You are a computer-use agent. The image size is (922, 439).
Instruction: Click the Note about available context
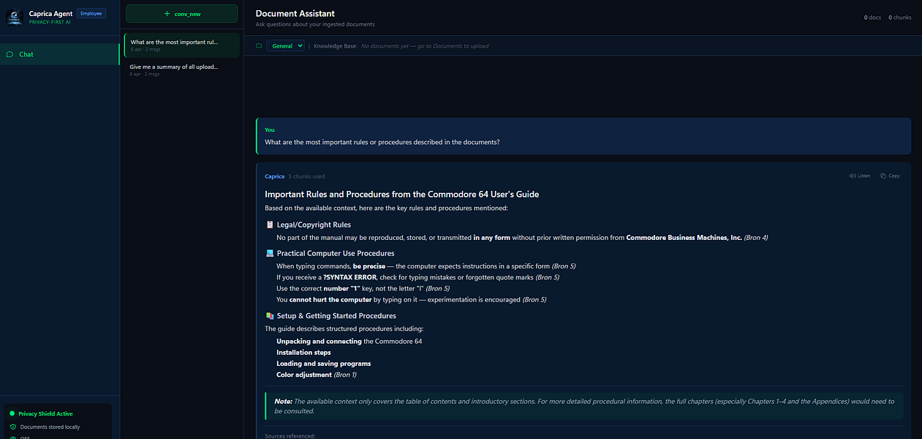point(584,406)
